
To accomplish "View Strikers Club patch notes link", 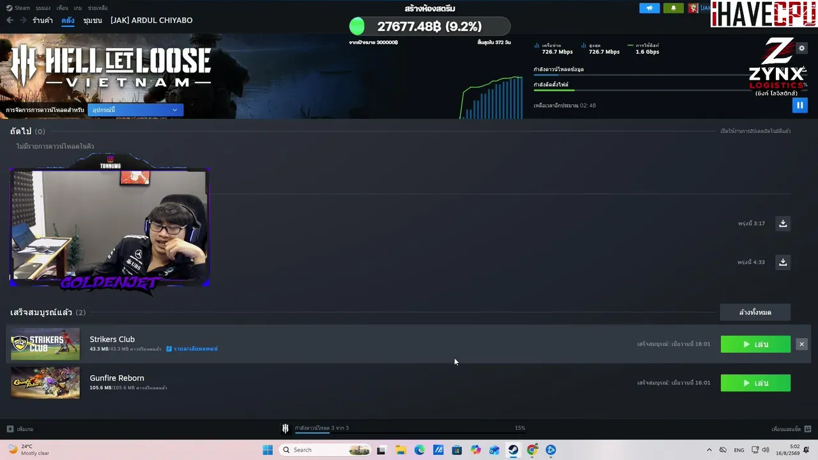I will pyautogui.click(x=192, y=349).
